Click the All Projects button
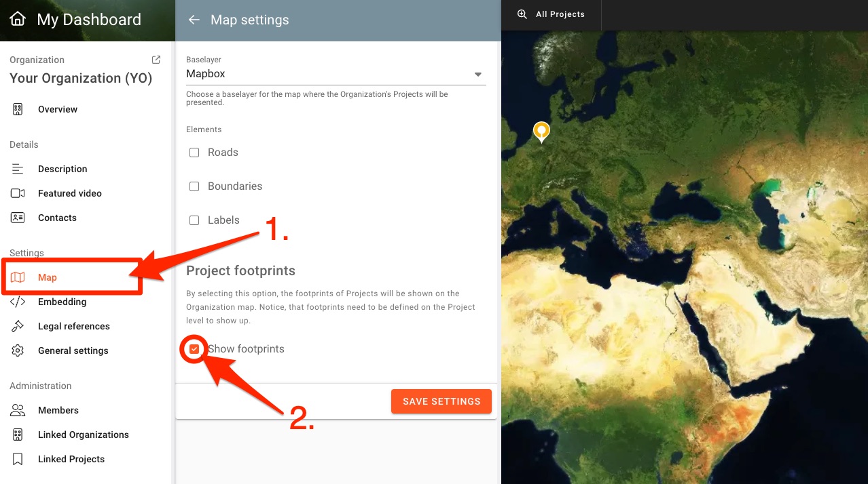 [x=560, y=14]
